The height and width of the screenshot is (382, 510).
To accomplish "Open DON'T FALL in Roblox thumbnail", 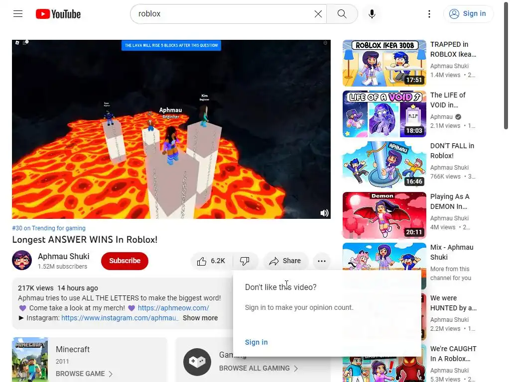I will point(384,164).
